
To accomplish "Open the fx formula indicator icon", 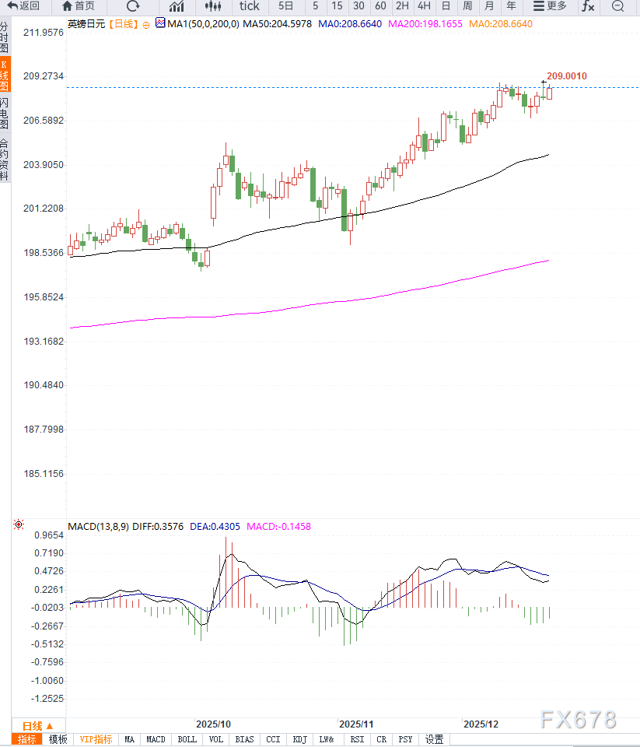I will pos(588,6).
